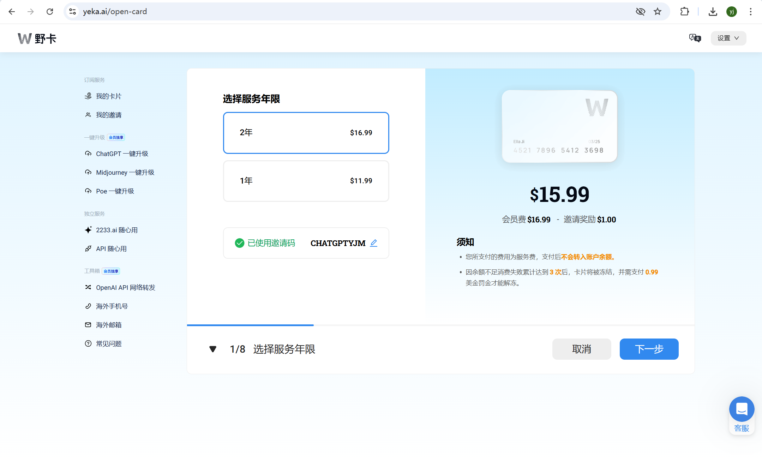Click the edit pencil beside invite code
Image resolution: width=762 pixels, height=461 pixels.
tap(374, 243)
